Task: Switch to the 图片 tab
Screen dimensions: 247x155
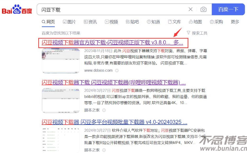Action: point(69,22)
